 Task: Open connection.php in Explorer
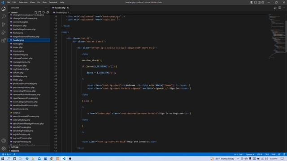[x=20, y=22]
